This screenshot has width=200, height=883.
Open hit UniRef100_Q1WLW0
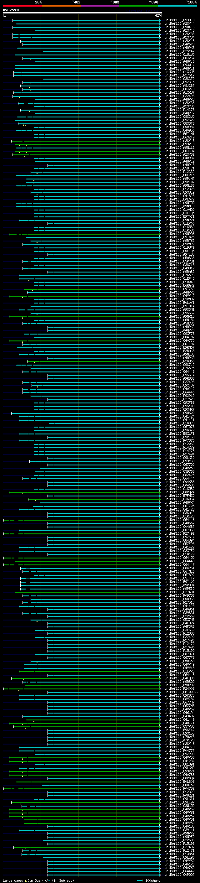pos(179,55)
